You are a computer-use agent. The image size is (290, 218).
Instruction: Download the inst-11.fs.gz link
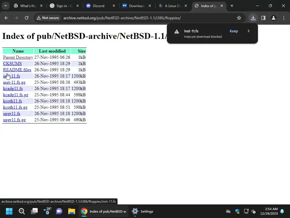point(14,82)
